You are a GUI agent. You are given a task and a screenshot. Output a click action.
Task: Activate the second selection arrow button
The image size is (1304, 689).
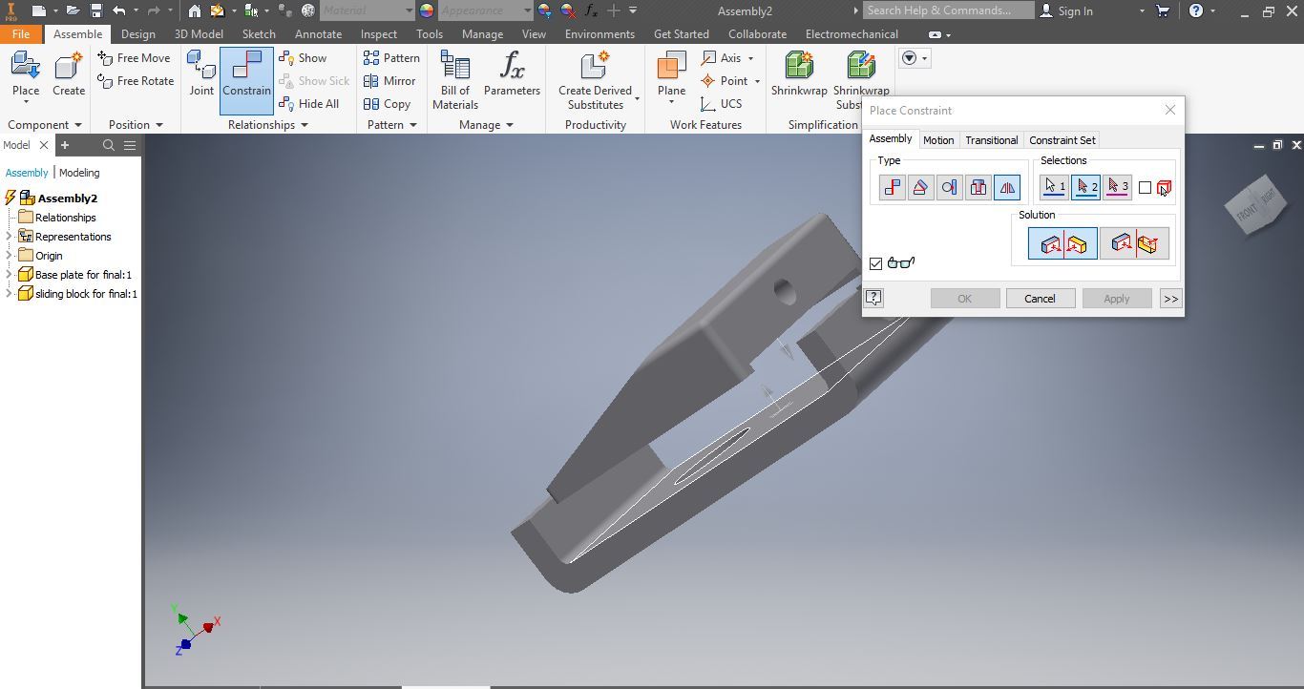point(1085,187)
